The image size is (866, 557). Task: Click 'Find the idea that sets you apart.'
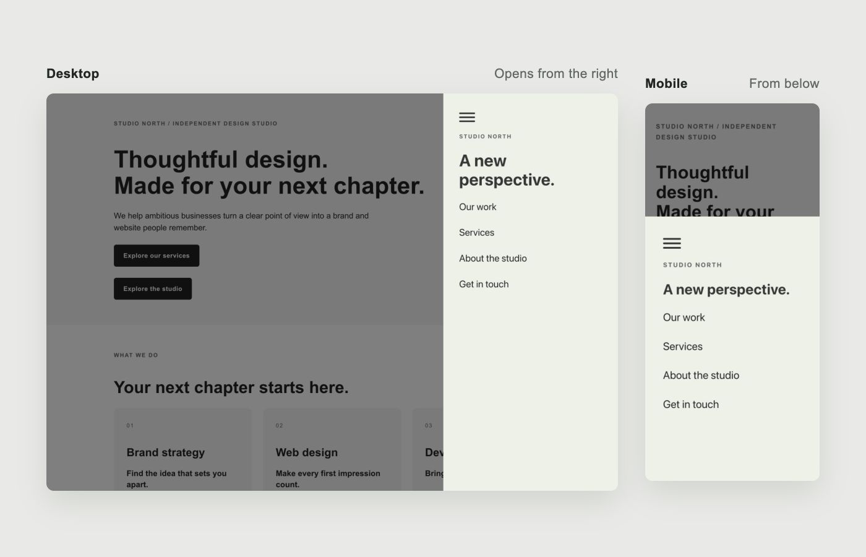click(177, 479)
